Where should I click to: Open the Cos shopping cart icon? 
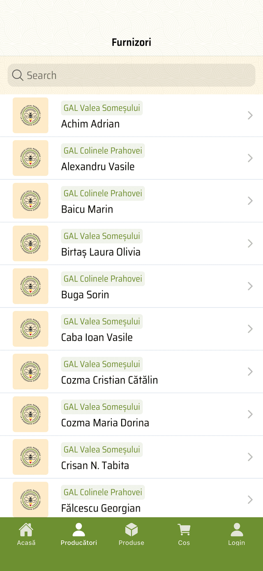[184, 529]
